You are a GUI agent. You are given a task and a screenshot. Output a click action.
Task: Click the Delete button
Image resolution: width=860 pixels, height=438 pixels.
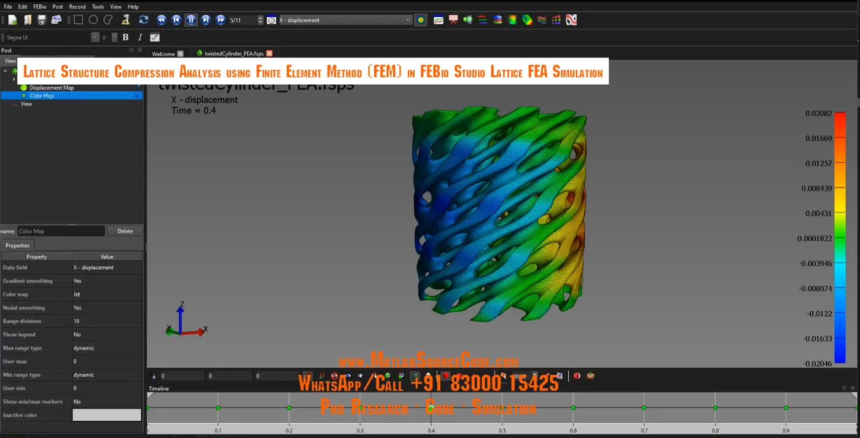(x=125, y=231)
